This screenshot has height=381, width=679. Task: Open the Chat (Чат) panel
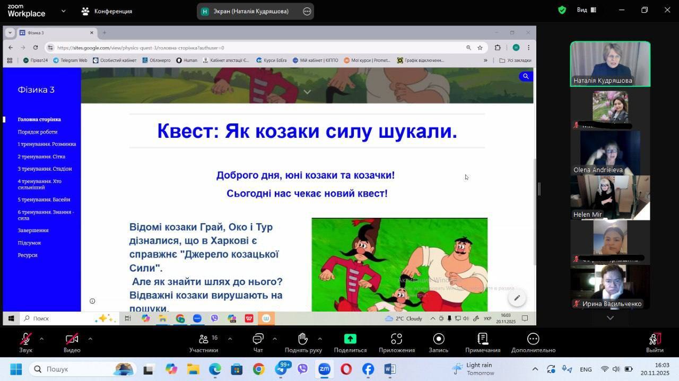(258, 339)
